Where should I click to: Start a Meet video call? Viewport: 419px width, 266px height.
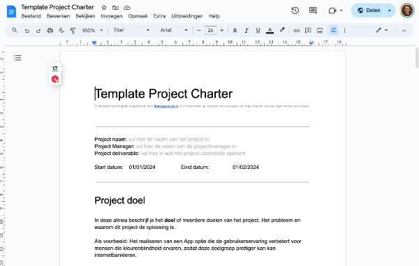tap(332, 10)
